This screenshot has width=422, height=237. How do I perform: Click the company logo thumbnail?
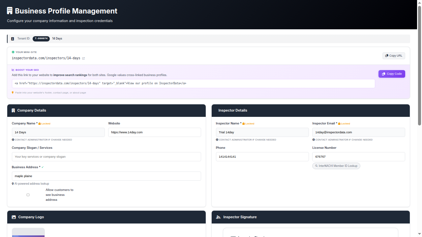coord(28,232)
